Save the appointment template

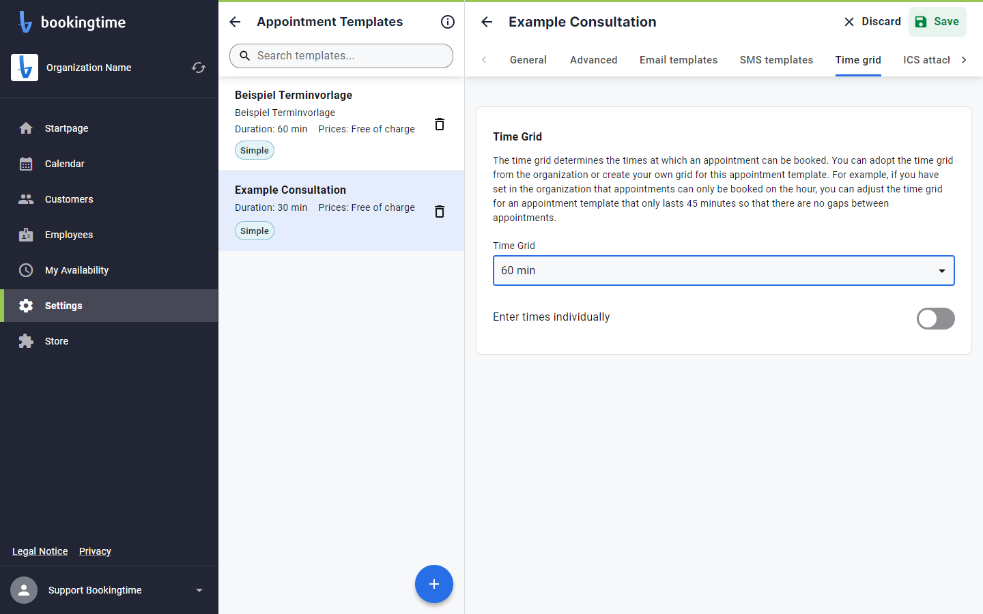pos(937,22)
